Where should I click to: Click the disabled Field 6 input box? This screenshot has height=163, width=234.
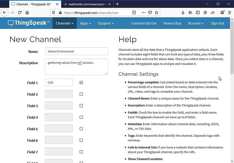[59, 140]
